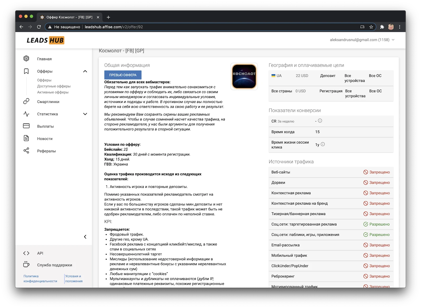Screen dimensions: 421x308
Task: Open Главная in the sidebar
Action: click(x=44, y=59)
